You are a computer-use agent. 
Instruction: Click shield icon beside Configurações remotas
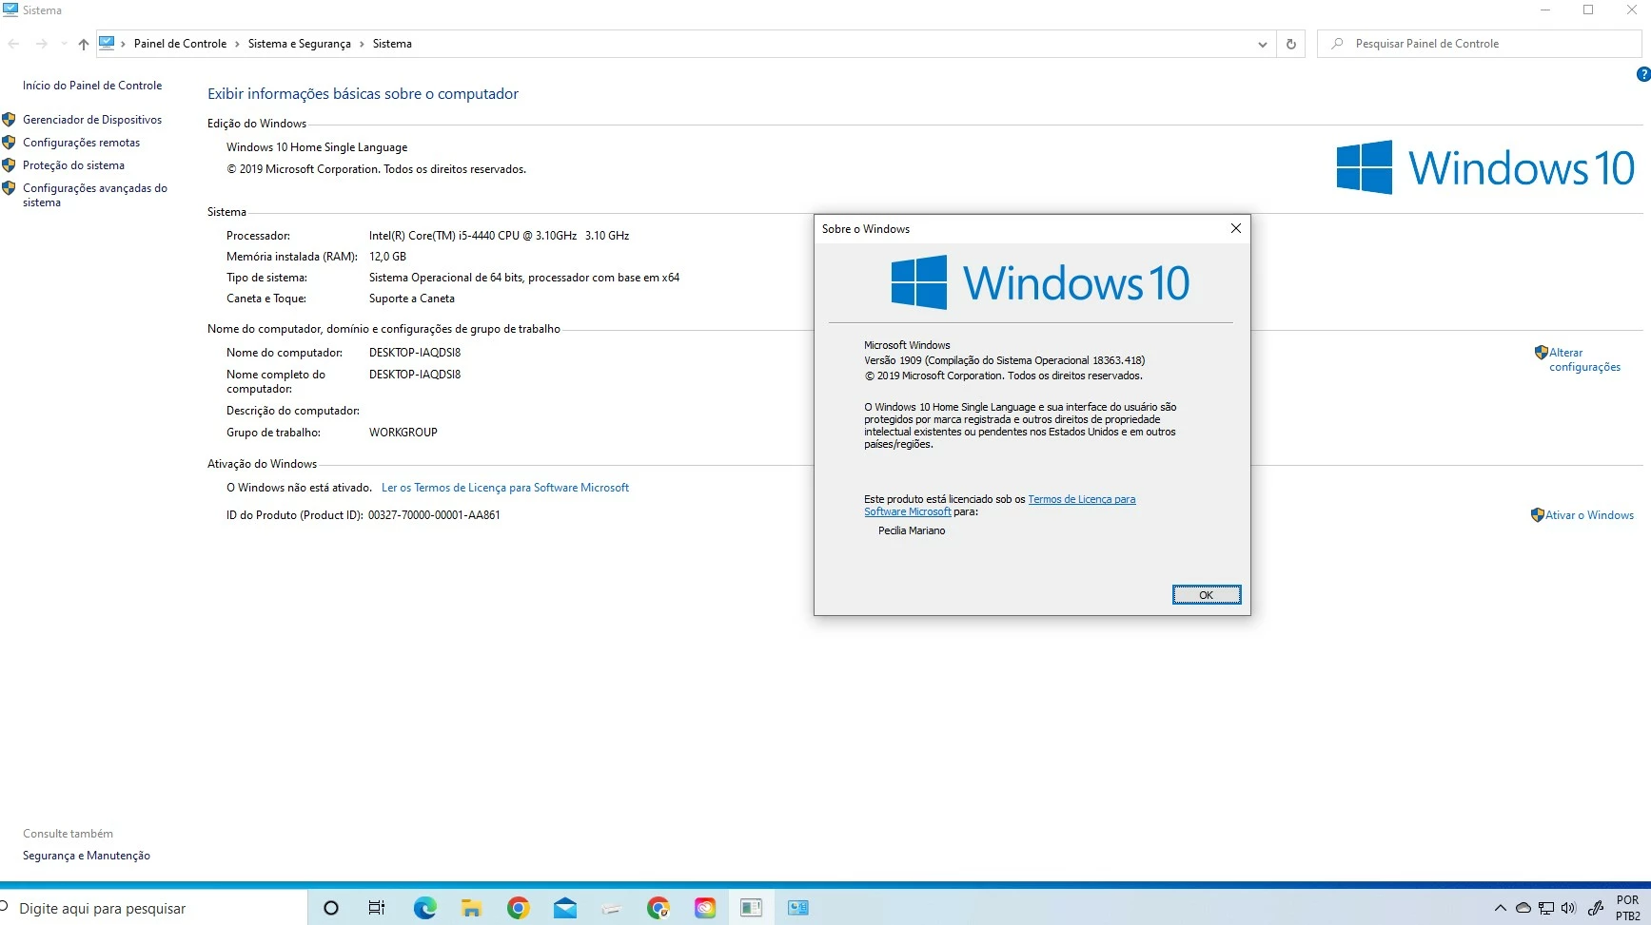(10, 143)
